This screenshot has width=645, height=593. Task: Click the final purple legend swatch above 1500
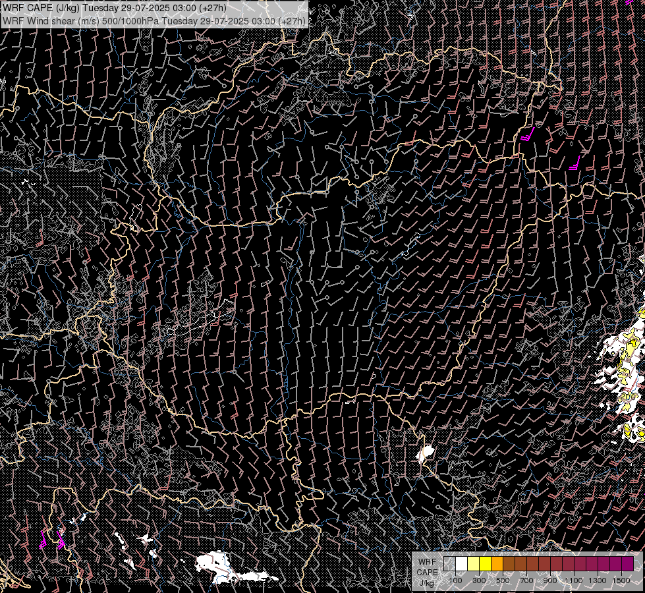coord(628,564)
